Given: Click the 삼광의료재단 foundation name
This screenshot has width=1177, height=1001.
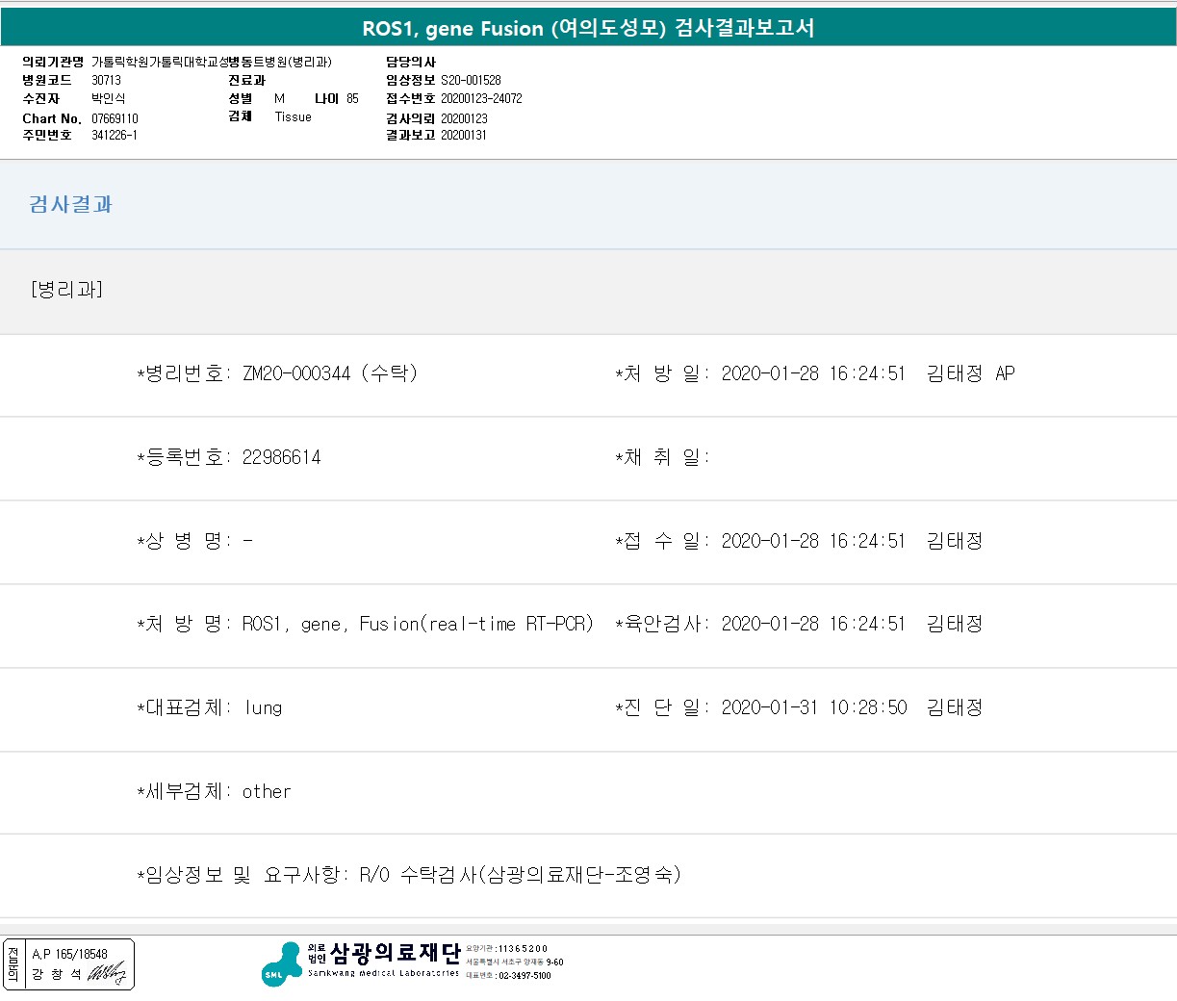Looking at the screenshot, I should pos(396,953).
